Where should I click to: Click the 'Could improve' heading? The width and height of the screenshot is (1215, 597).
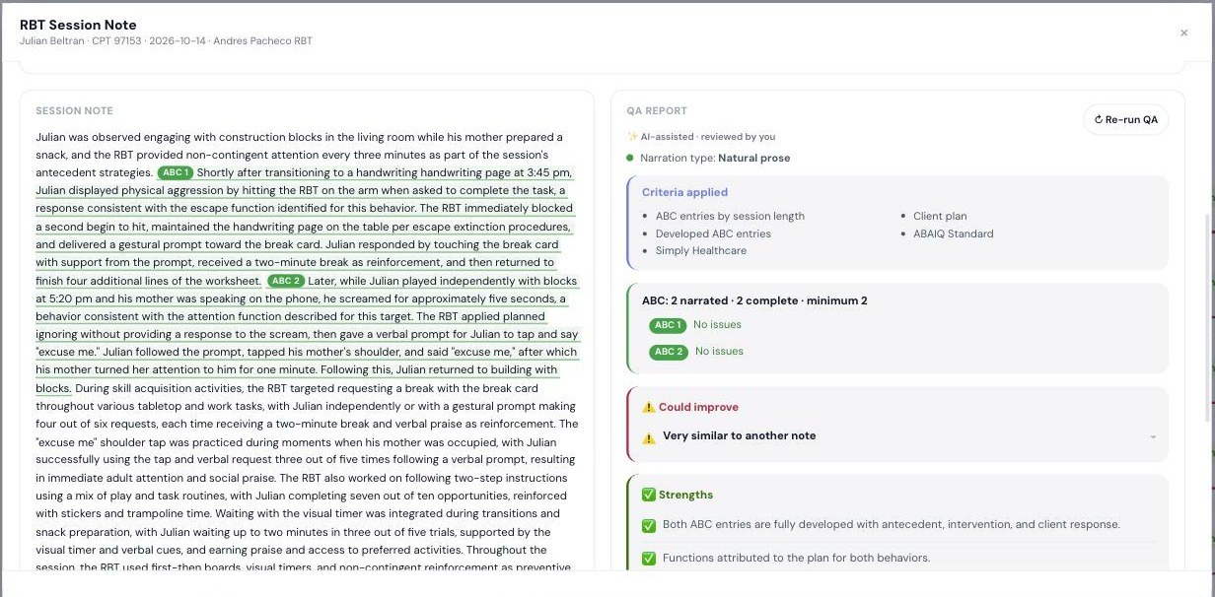tap(698, 407)
